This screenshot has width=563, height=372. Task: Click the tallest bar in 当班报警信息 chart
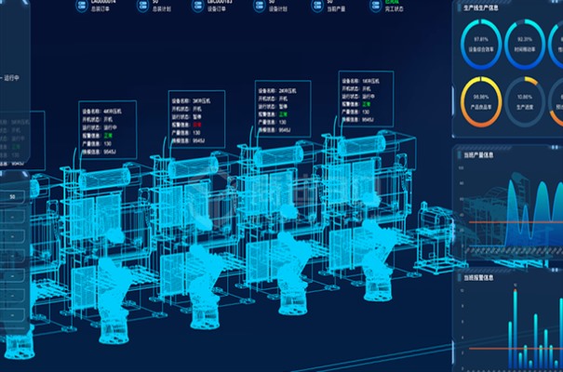[516, 329]
